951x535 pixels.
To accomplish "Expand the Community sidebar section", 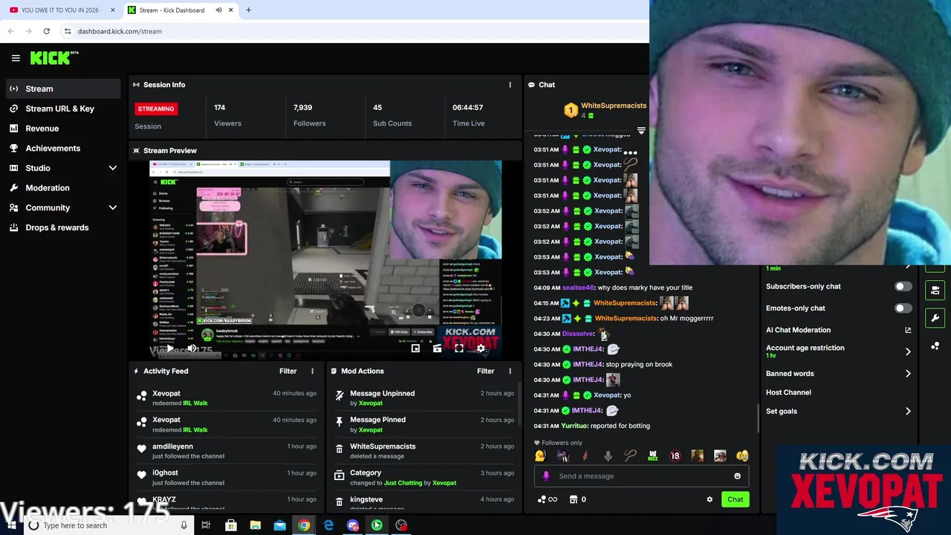I will [113, 208].
